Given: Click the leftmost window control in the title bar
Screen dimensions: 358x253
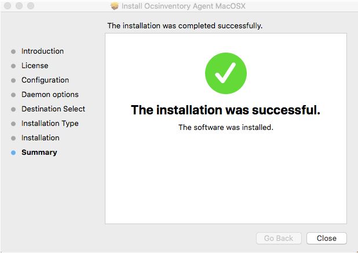Looking at the screenshot, I should 8,6.
